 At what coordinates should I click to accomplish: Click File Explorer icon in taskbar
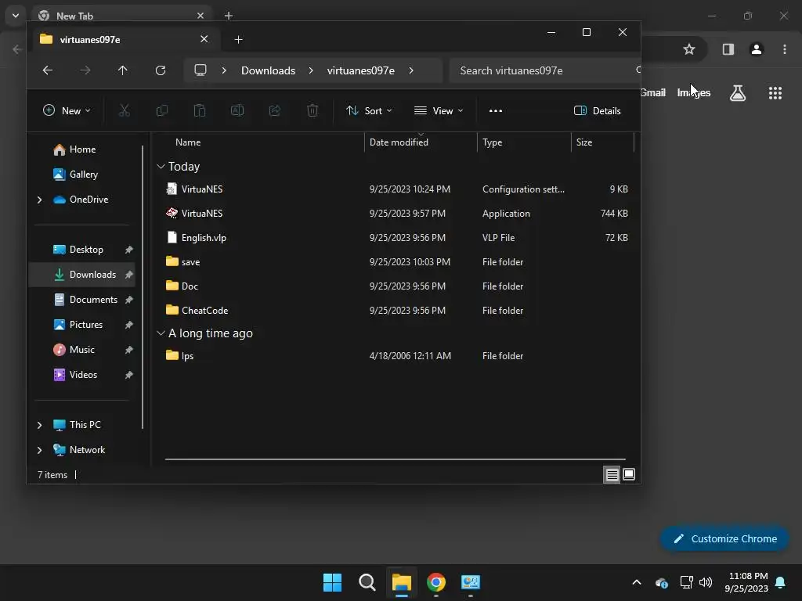402,582
